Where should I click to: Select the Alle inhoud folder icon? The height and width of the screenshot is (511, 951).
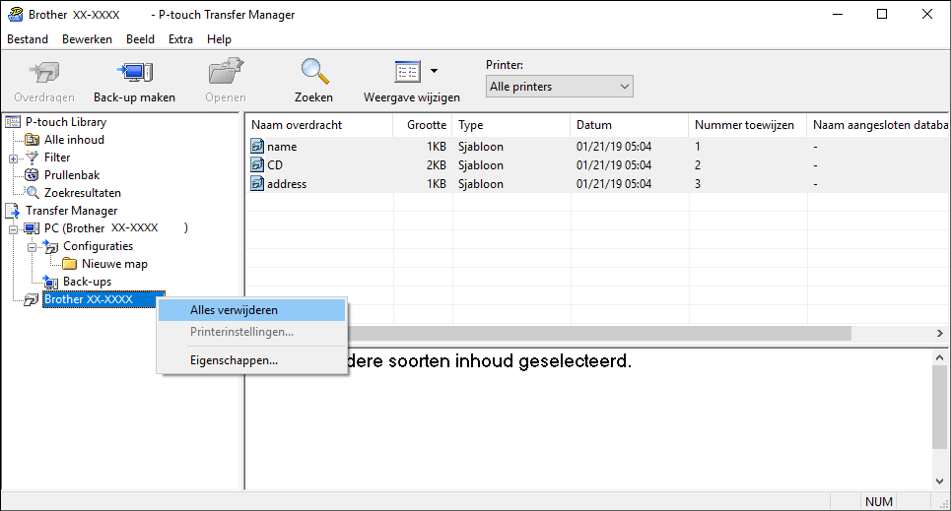pos(32,140)
